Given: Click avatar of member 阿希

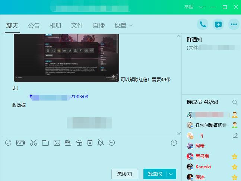Looking at the screenshot, I should 190,146.
